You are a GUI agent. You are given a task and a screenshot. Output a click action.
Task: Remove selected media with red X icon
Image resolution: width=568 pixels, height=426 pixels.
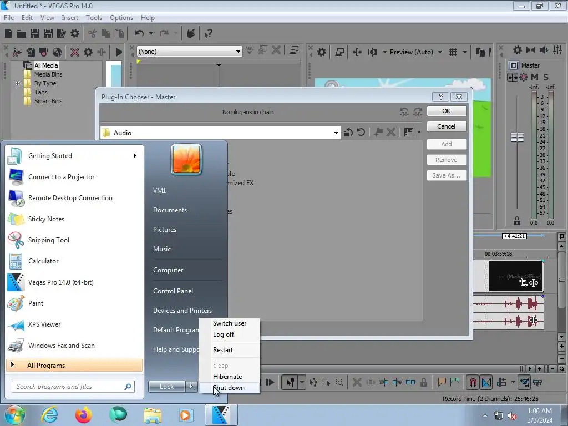tap(75, 52)
